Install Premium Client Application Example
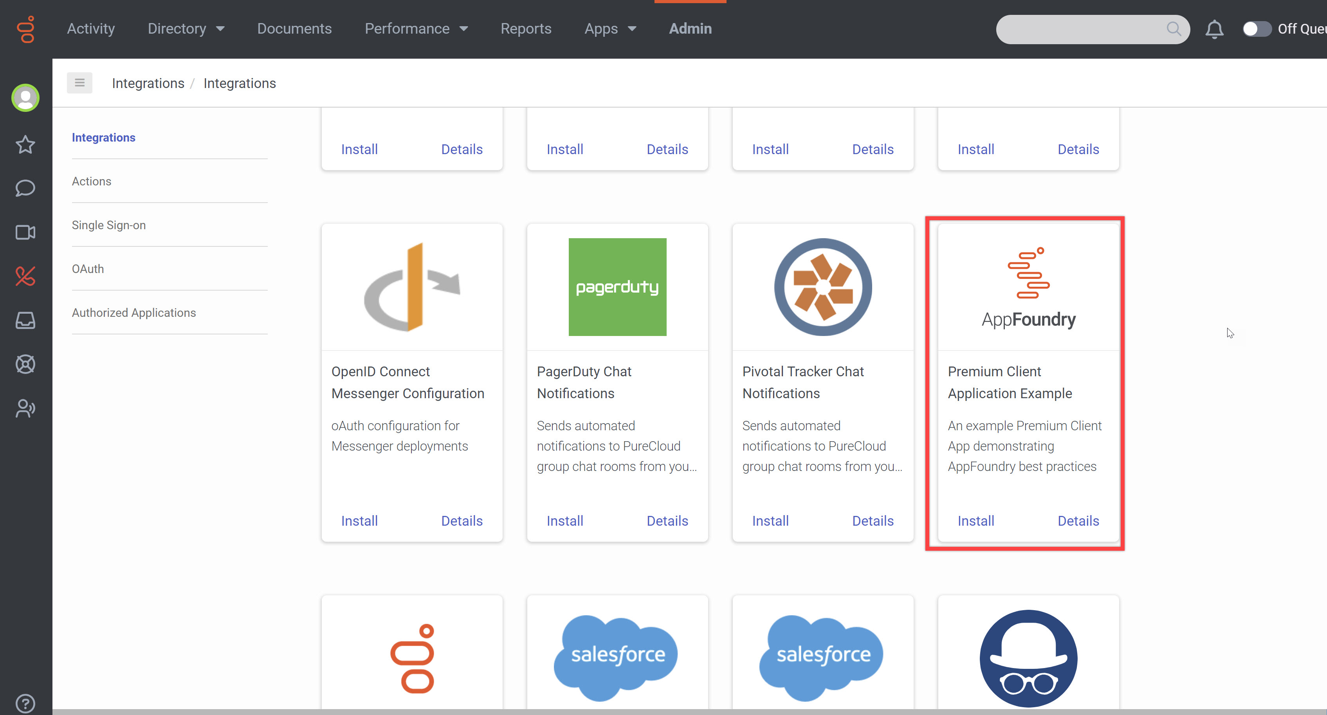1327x715 pixels. tap(975, 521)
